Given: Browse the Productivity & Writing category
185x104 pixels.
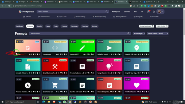Looking at the screenshot, I should pyautogui.click(x=99, y=17).
